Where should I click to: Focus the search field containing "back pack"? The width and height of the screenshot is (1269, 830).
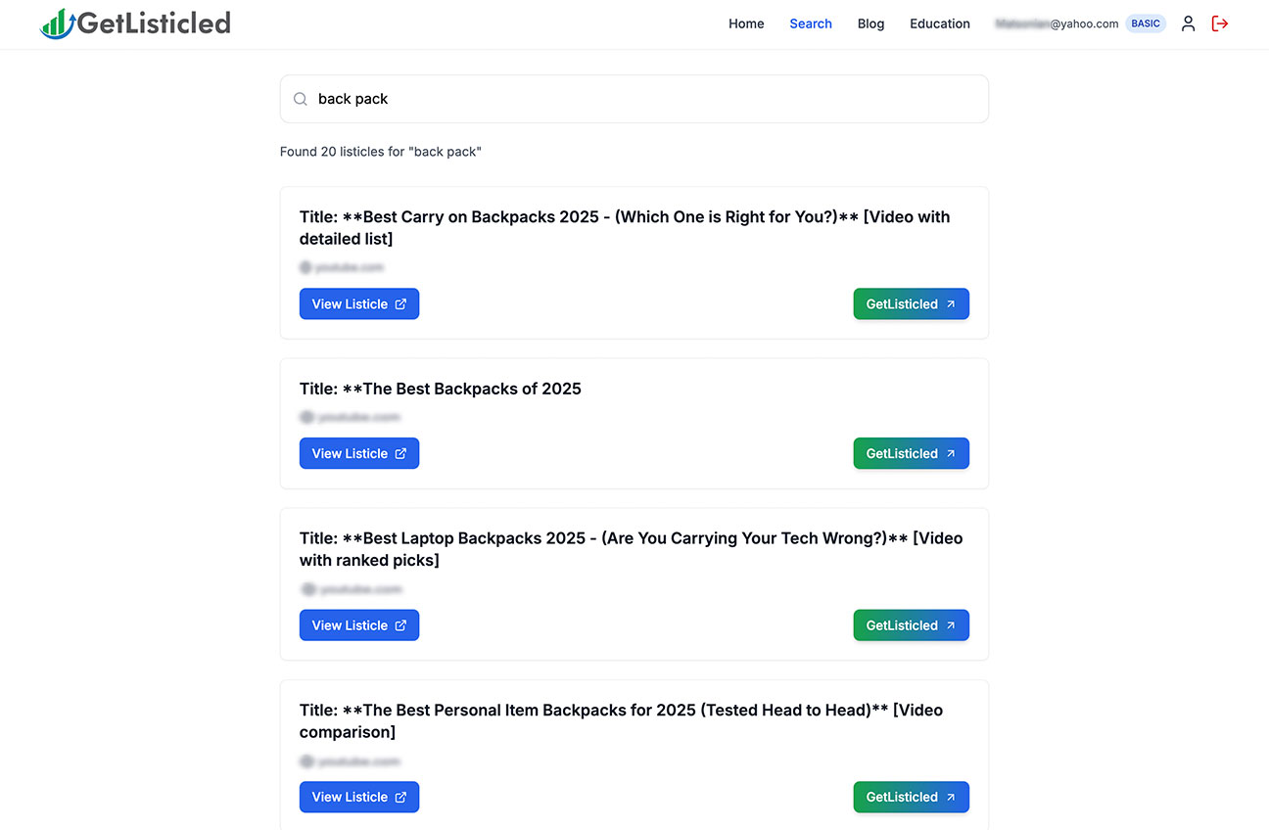coord(646,99)
